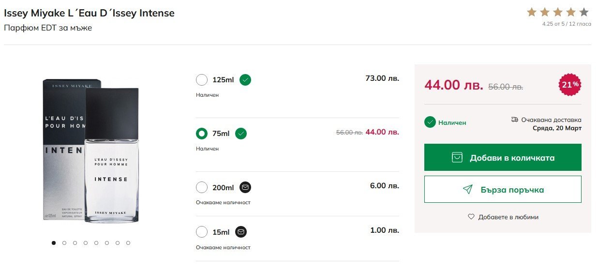Click the heart icon for favorites
598x271 pixels.
[471, 217]
